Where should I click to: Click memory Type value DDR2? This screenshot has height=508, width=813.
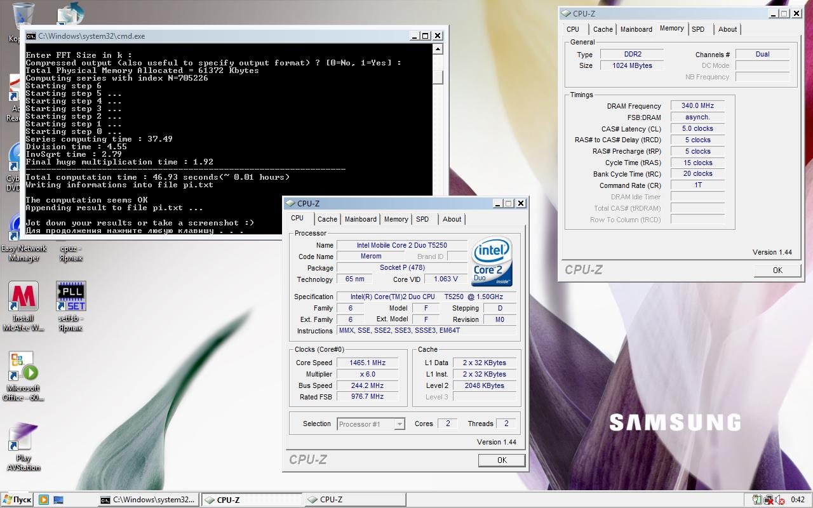(631, 55)
